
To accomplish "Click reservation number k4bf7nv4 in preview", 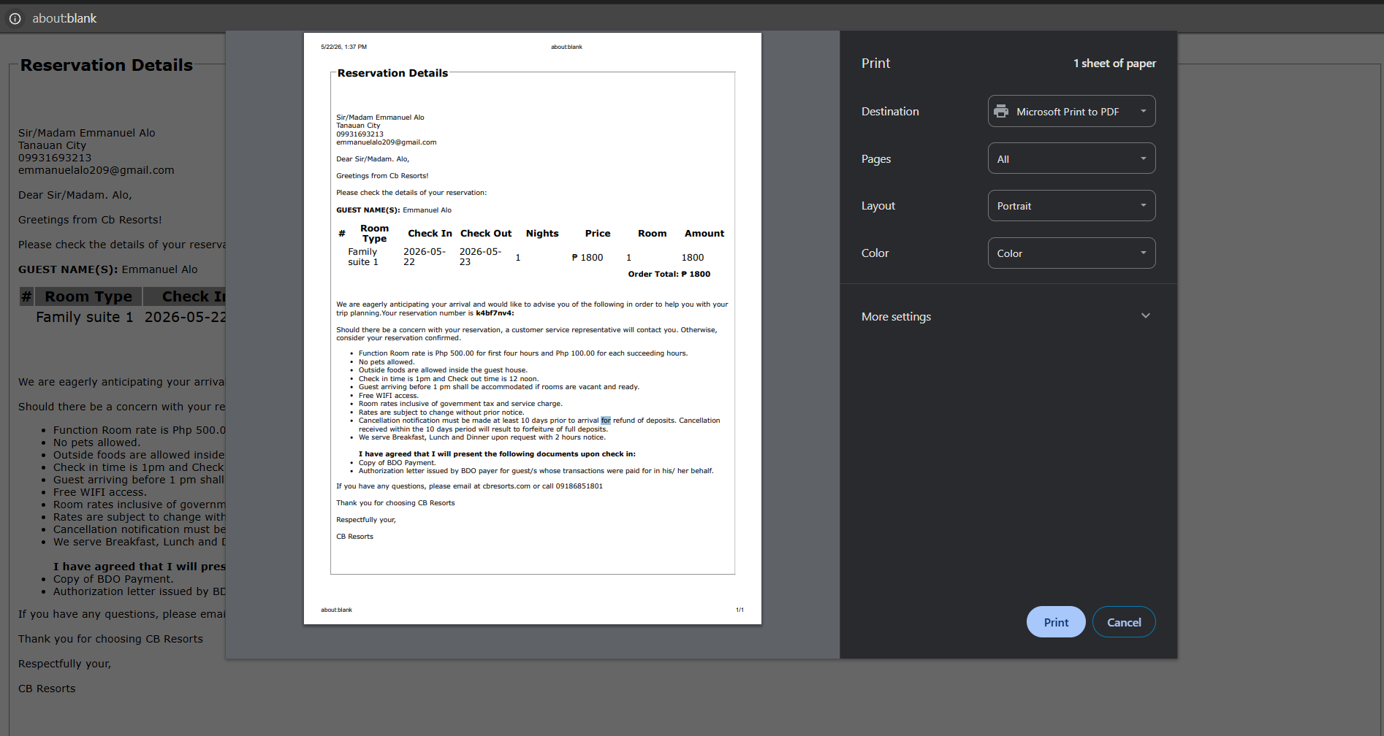I will coord(494,313).
